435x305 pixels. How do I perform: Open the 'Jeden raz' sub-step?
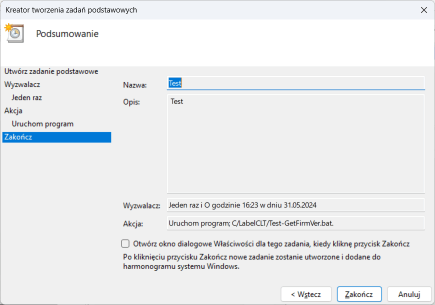[x=26, y=97]
